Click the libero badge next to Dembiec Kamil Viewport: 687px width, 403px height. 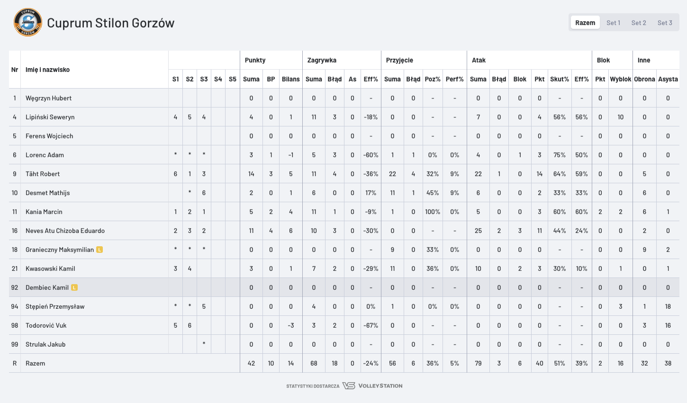(74, 287)
